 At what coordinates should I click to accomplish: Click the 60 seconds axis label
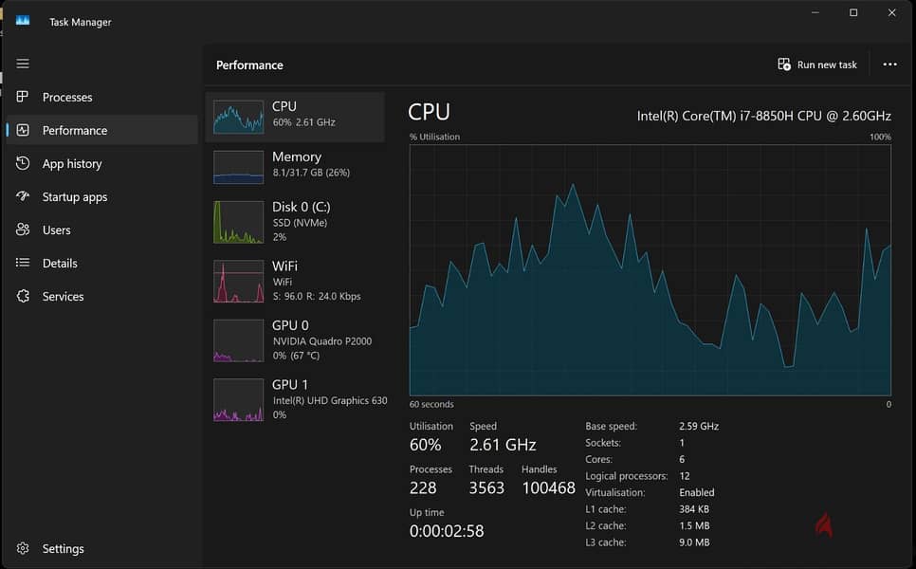pos(431,404)
